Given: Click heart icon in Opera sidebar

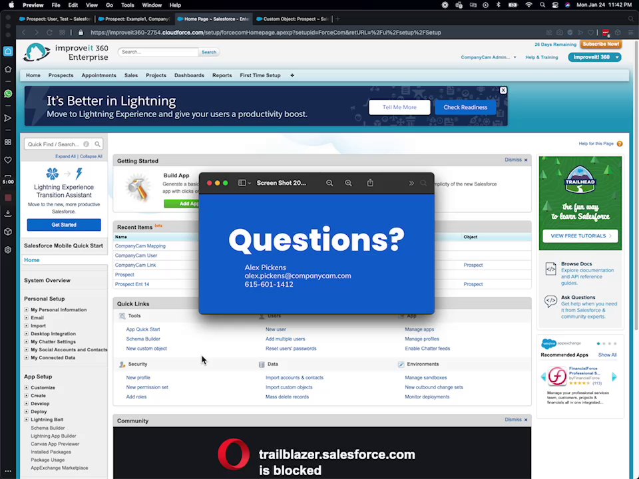Looking at the screenshot, I should point(8,160).
